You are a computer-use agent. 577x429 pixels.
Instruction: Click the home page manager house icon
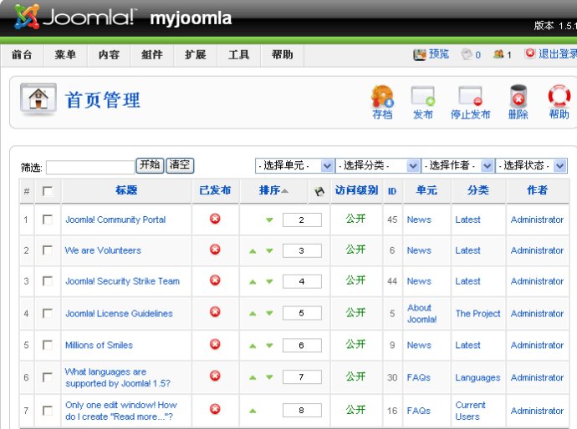38,98
